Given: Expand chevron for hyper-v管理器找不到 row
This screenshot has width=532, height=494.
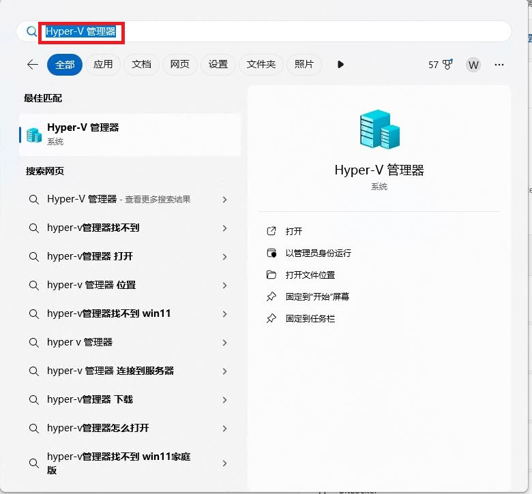Looking at the screenshot, I should pos(224,228).
